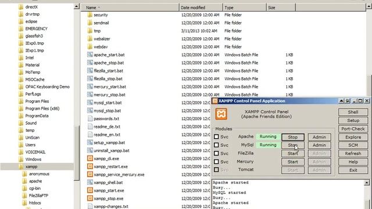
Task: Stop the MySql module
Action: click(293, 145)
